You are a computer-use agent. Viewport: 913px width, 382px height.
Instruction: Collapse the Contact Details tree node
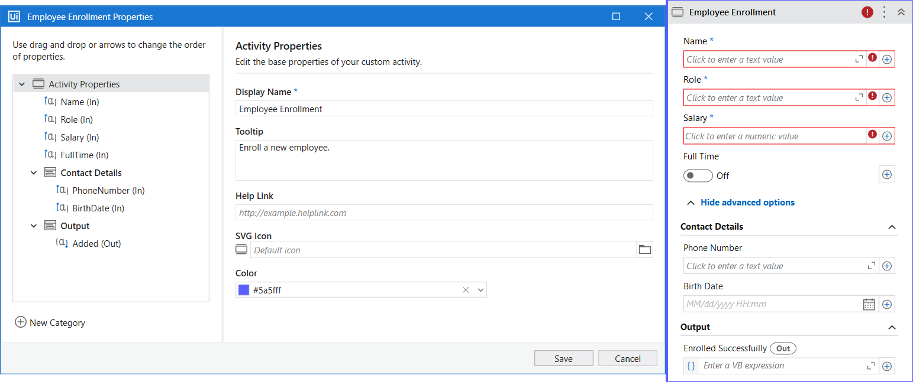(x=34, y=173)
